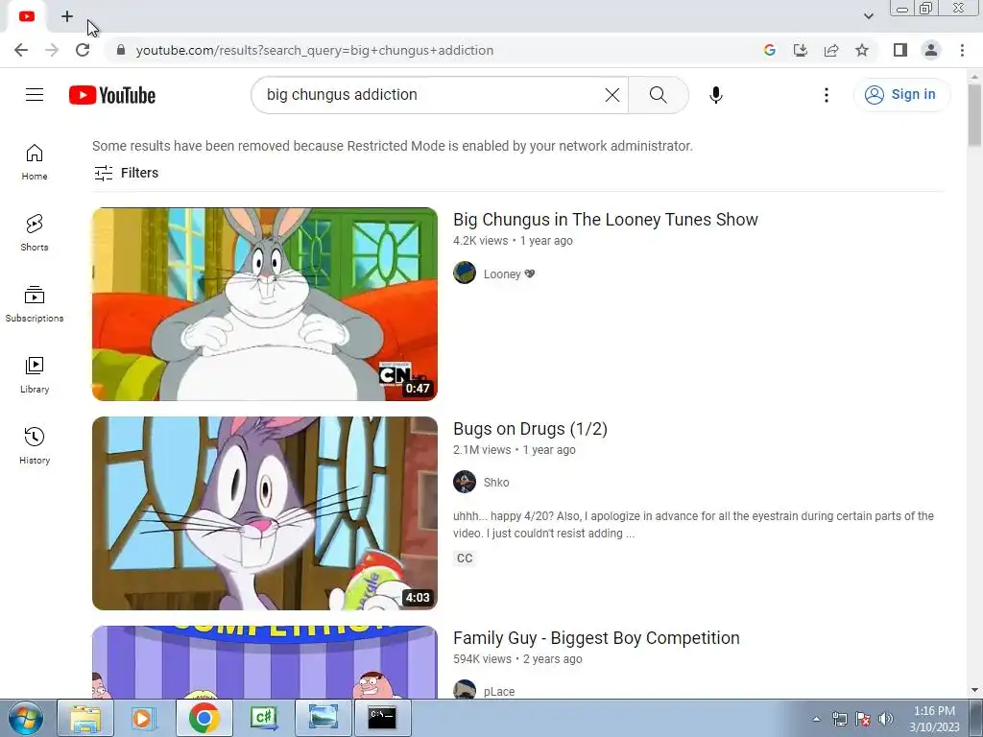Click the YouTube logo
The width and height of the screenshot is (983, 737).
click(x=112, y=95)
